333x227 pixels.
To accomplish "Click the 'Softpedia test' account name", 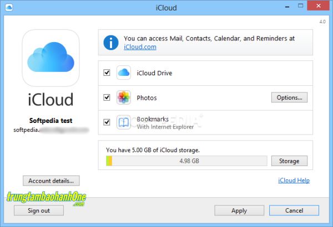I will pyautogui.click(x=51, y=121).
